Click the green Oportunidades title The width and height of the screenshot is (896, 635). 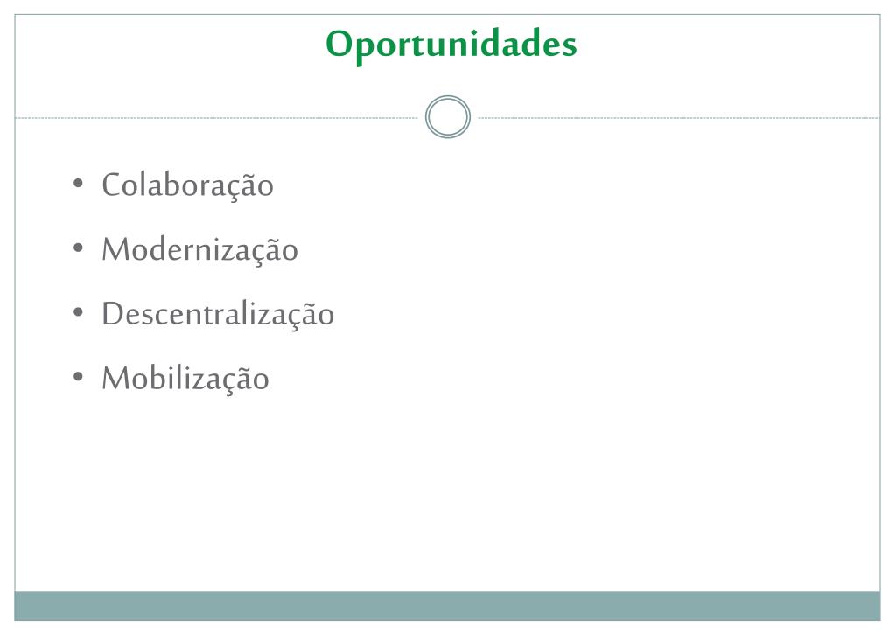451,45
